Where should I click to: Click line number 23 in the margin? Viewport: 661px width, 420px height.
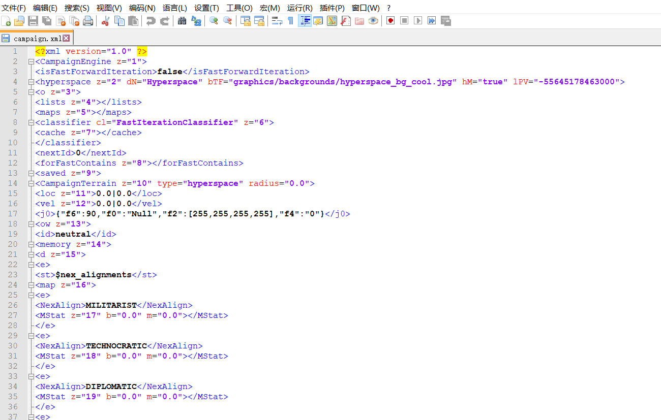coord(13,275)
